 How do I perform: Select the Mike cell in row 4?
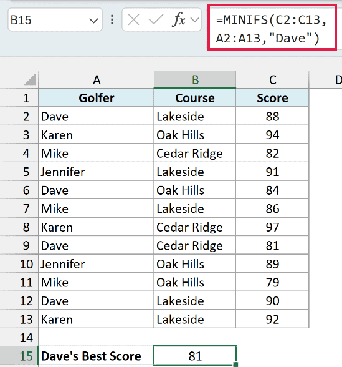(x=96, y=154)
